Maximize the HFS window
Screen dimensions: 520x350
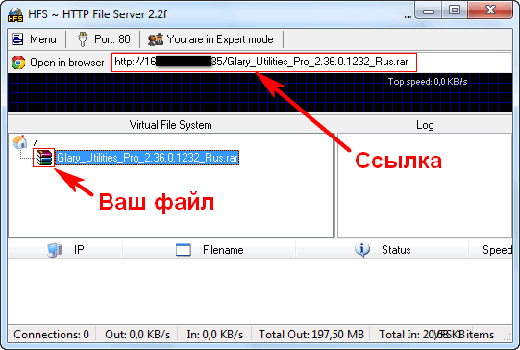(455, 11)
